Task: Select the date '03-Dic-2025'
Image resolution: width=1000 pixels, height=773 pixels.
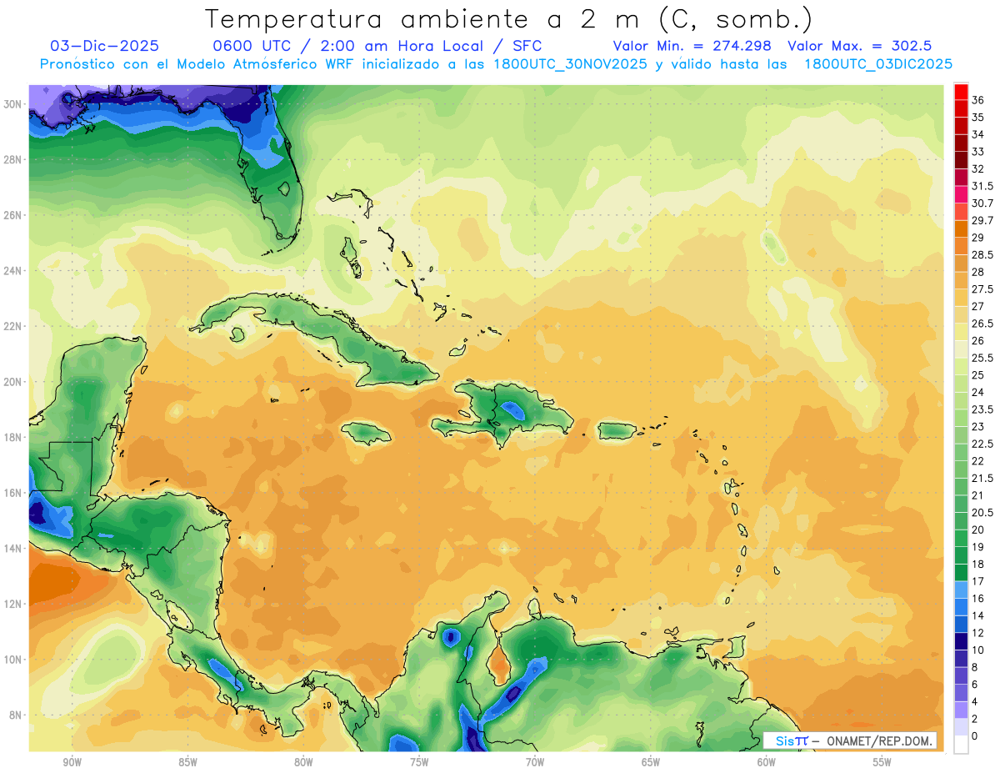Action: [x=105, y=46]
